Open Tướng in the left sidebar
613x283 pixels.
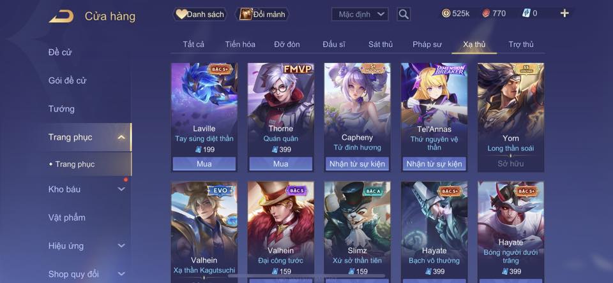pos(61,109)
